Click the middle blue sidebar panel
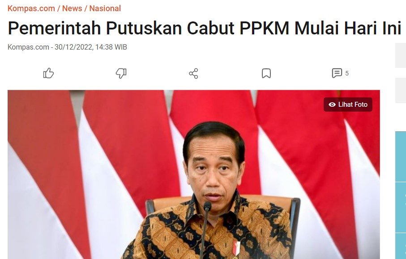This screenshot has height=259, width=406. pyautogui.click(x=401, y=207)
